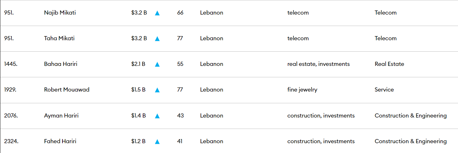Open Fahed Hariri's entry
This screenshot has width=458, height=153.
click(x=60, y=141)
